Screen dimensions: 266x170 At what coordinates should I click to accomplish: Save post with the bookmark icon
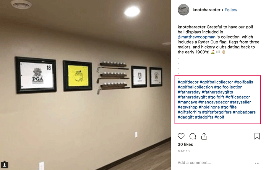point(257,136)
